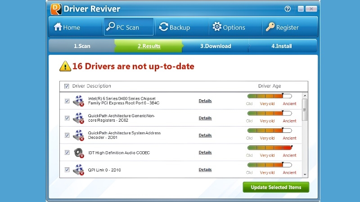Click driver age bar for QPI Link 0
This screenshot has height=202, width=360.
point(270,165)
